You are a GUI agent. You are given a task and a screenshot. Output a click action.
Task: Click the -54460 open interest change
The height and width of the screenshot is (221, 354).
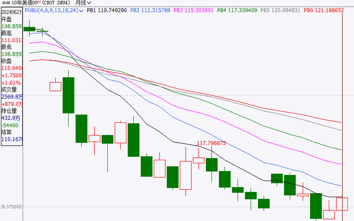(x=10, y=125)
